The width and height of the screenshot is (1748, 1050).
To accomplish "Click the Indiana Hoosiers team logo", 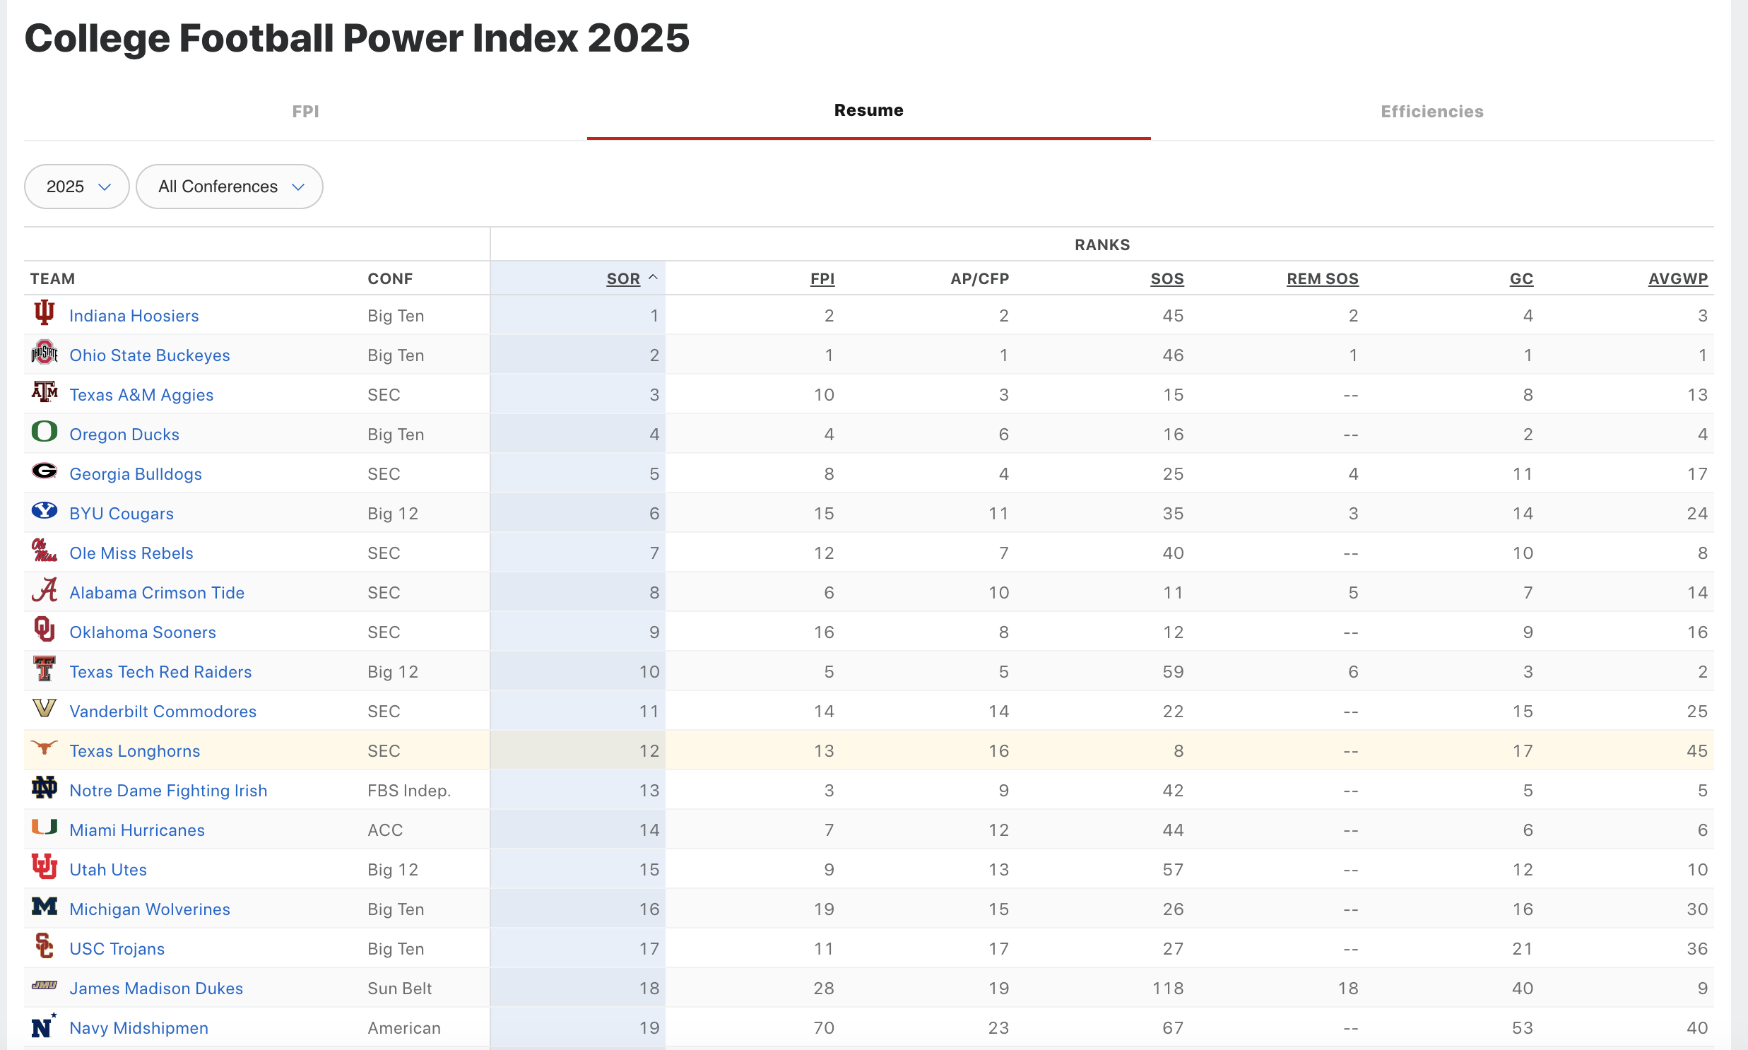I will [44, 313].
